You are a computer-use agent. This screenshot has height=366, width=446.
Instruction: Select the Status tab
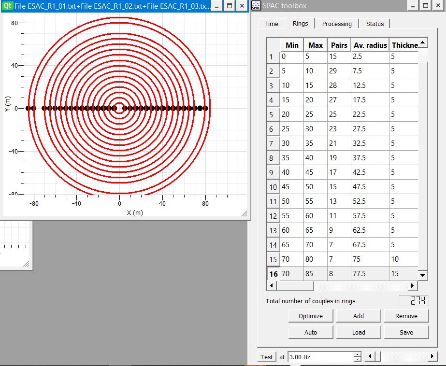point(375,24)
